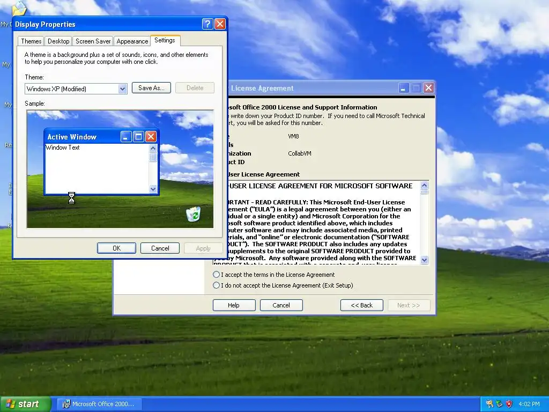Click the "VM8" user name value
Screen dimensions: 549x412
click(x=293, y=136)
